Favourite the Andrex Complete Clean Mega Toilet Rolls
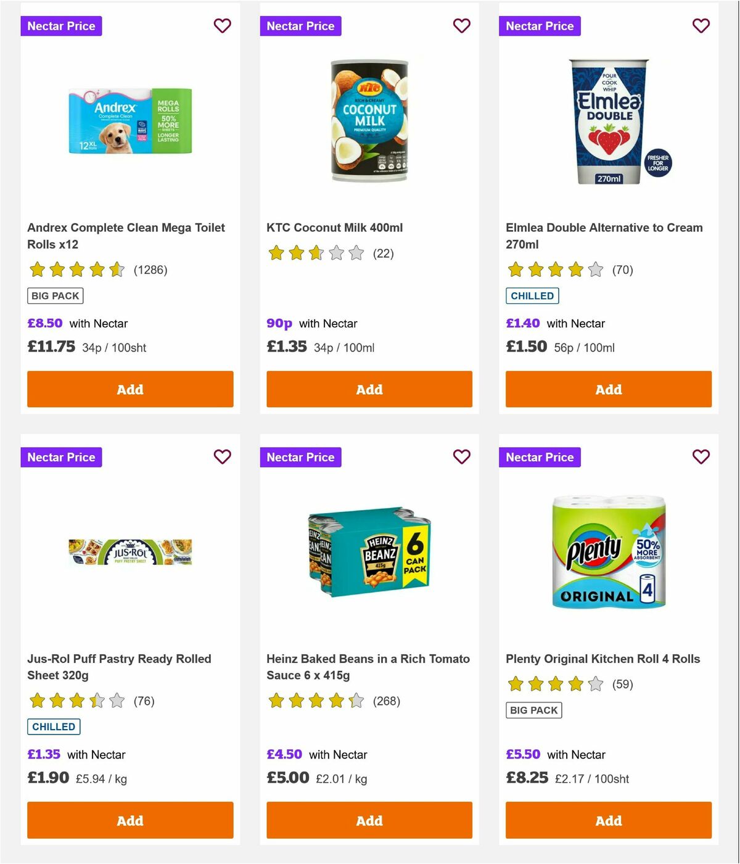This screenshot has height=864, width=740. click(222, 26)
